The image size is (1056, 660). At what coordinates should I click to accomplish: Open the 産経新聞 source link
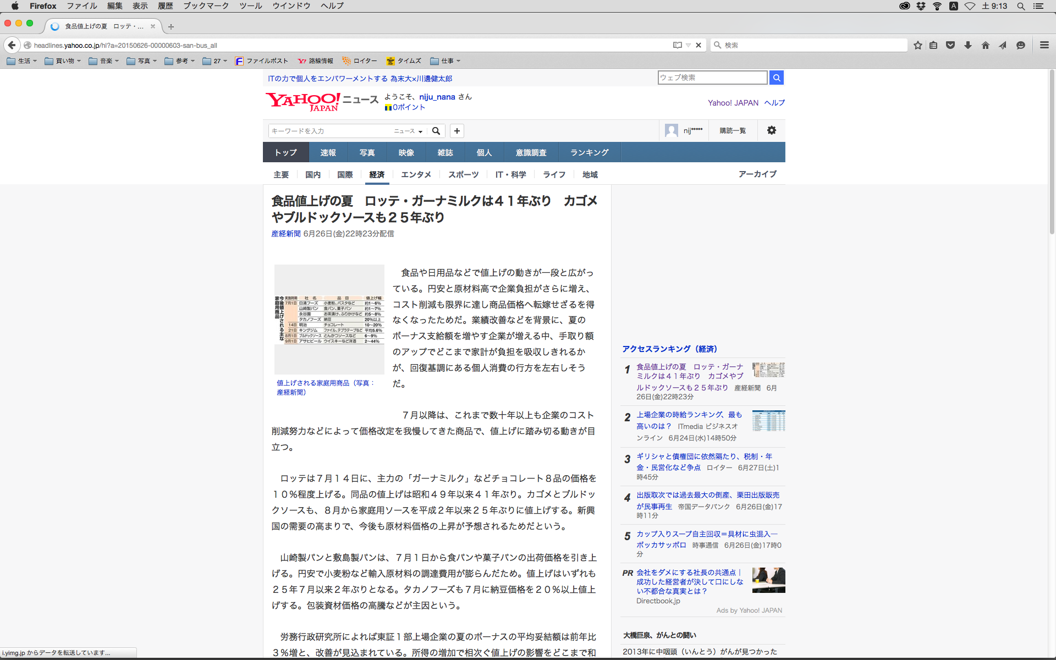click(285, 234)
